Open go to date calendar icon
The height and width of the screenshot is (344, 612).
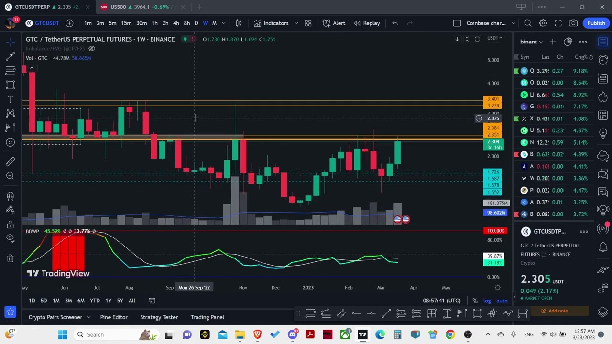[x=152, y=301]
